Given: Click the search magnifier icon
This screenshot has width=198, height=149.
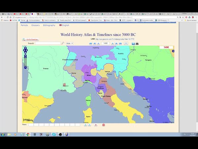Looking at the screenshot, I should click(63, 43).
